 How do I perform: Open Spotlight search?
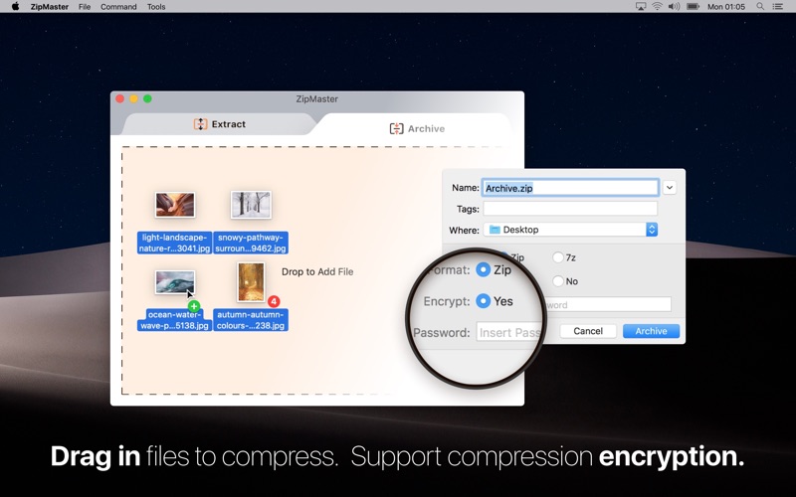click(x=760, y=7)
